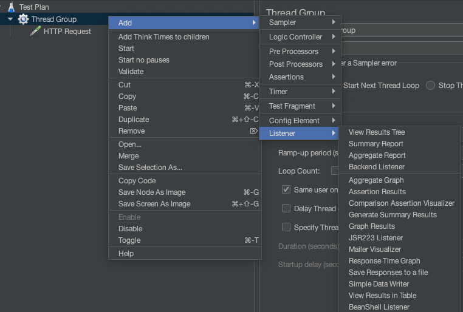The width and height of the screenshot is (463, 312).
Task: Choose Duplicate menu entry
Action: (x=184, y=120)
